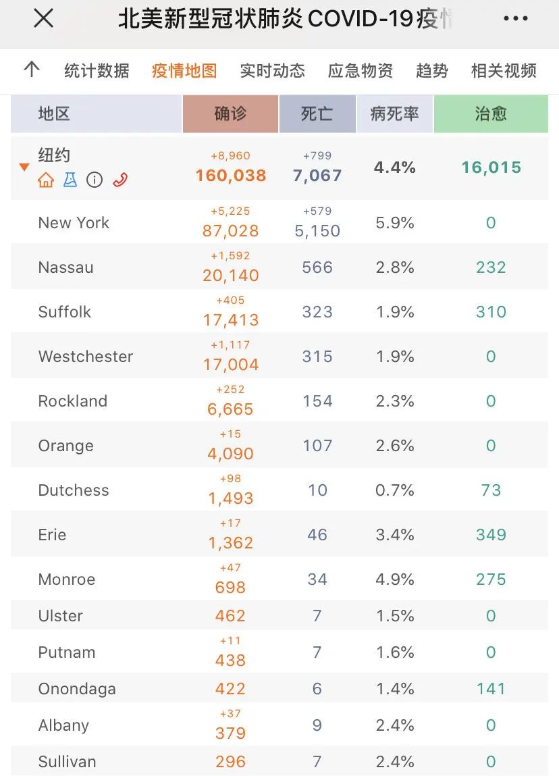Collapse the 纽约 row with orange triangle
This screenshot has width=559, height=776.
(24, 167)
